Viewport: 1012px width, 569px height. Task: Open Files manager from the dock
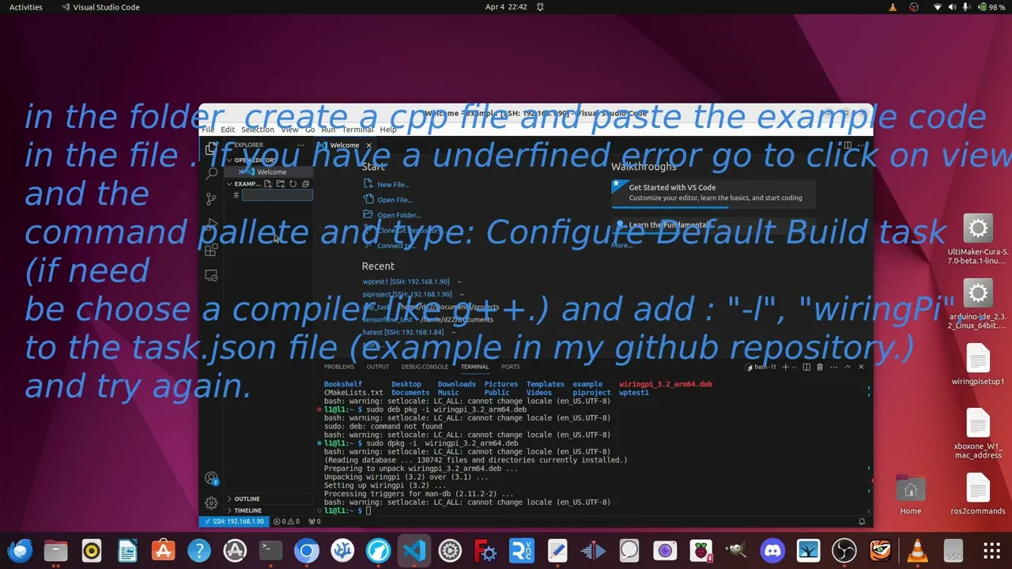pos(55,550)
